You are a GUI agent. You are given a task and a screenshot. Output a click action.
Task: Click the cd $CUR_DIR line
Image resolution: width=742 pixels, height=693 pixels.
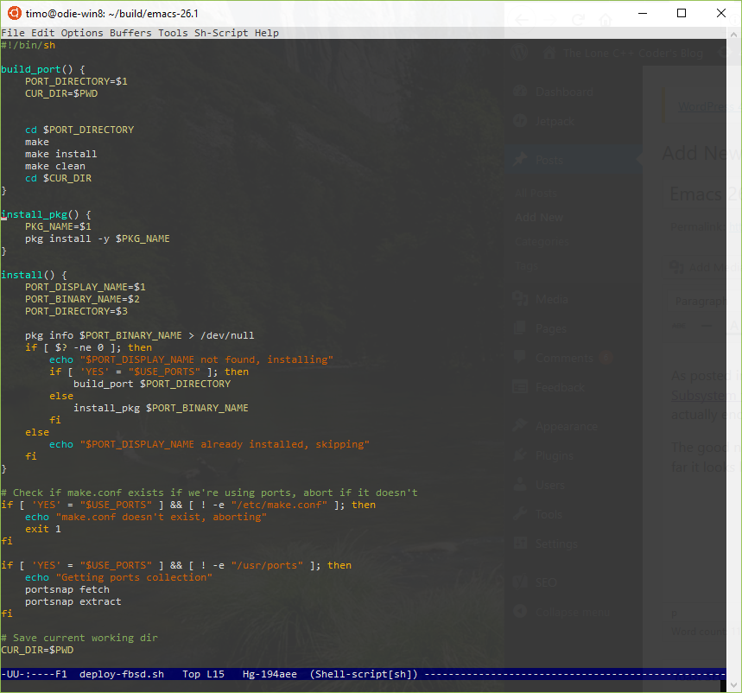click(58, 178)
